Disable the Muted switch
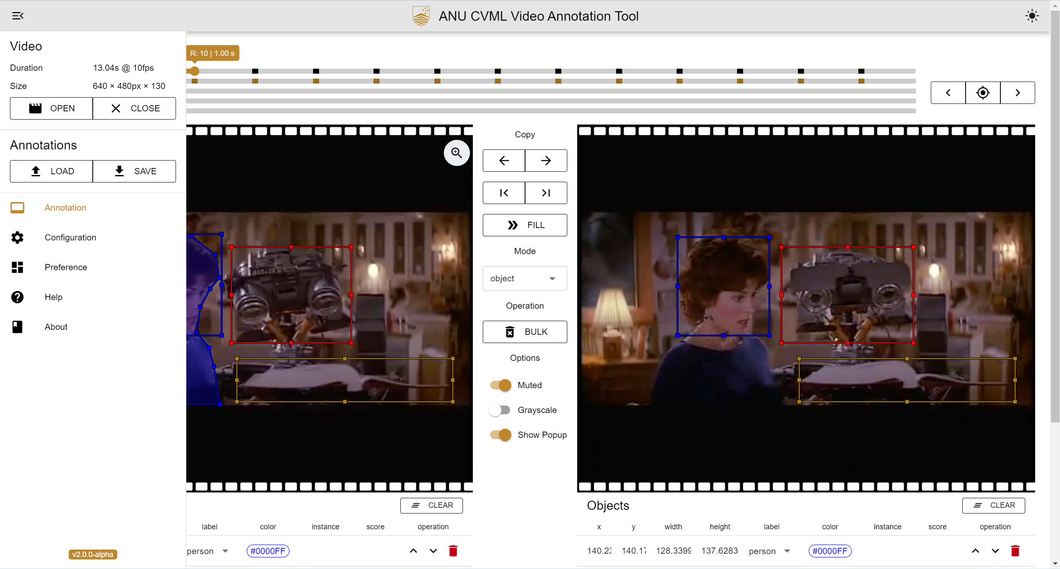 point(501,385)
